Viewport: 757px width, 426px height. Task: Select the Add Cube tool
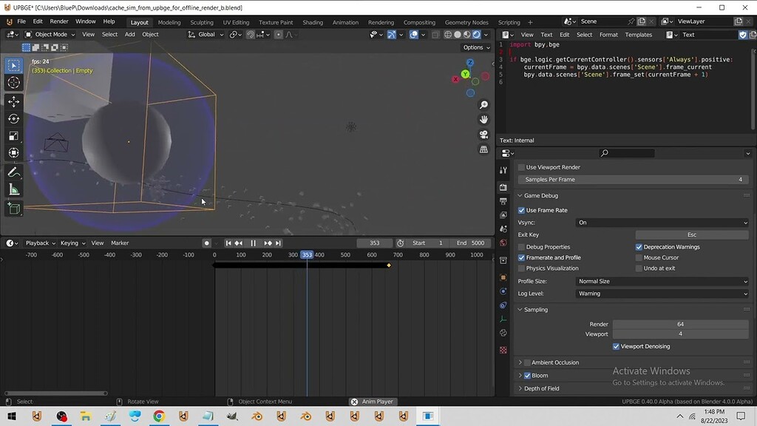coord(13,209)
